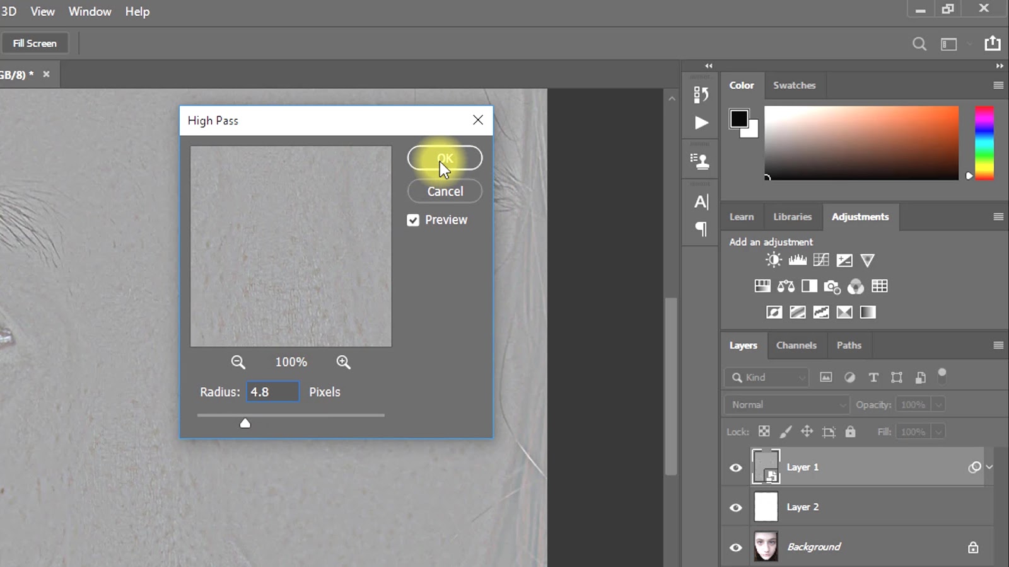1009x567 pixels.
Task: Toggle lock image pixels brush icon
Action: (786, 432)
